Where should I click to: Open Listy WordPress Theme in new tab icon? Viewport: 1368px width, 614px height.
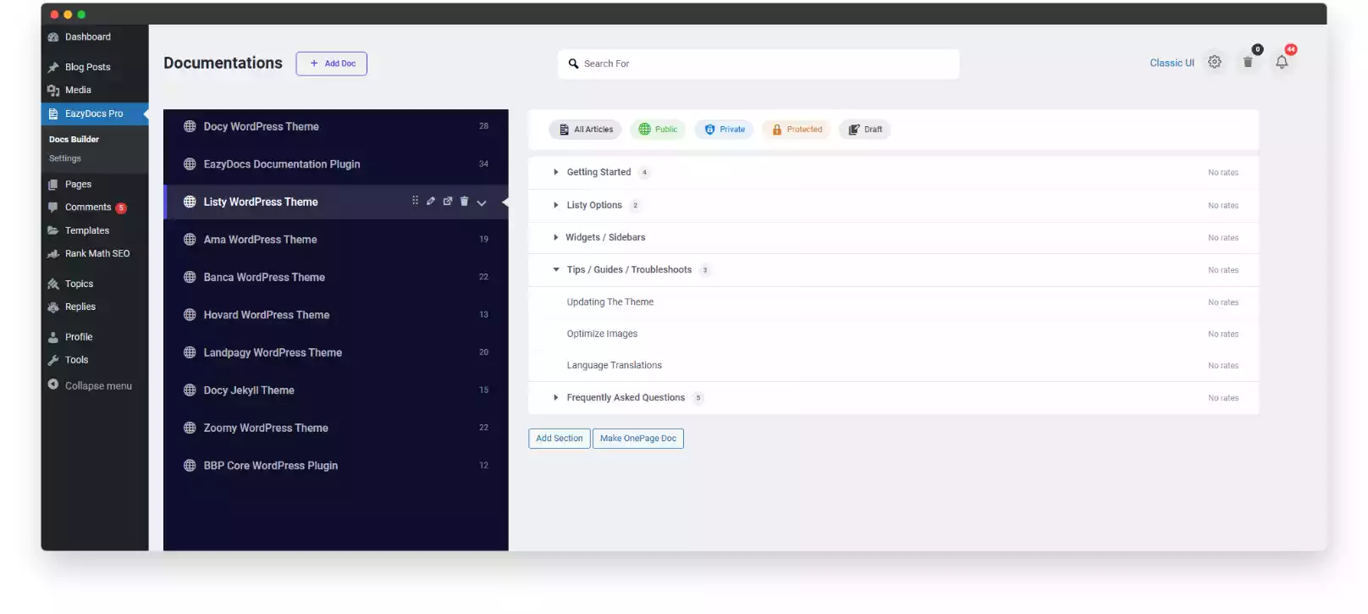[x=448, y=201]
